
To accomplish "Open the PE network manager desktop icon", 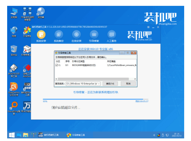I will [27, 14].
